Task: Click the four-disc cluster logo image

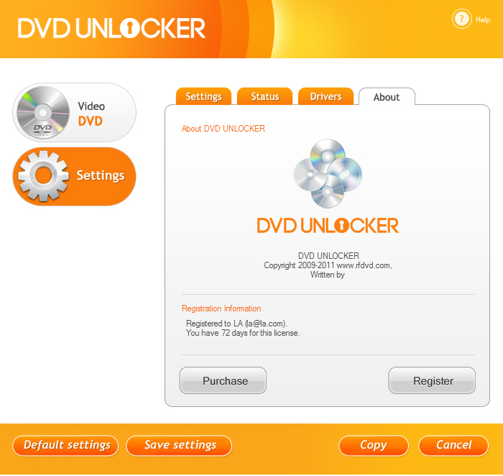Action: (x=328, y=173)
